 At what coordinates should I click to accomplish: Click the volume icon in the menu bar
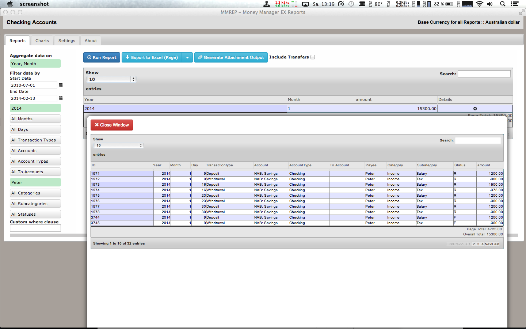490,4
